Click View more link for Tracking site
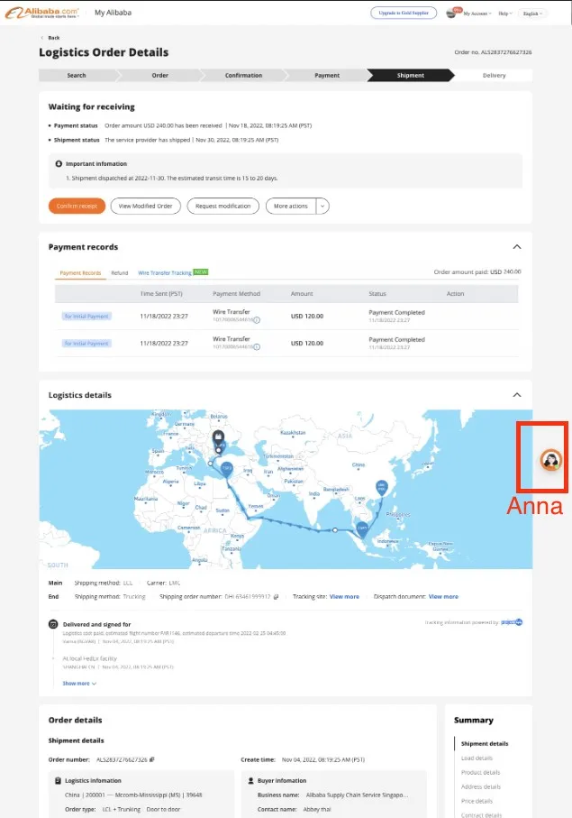 click(x=344, y=596)
